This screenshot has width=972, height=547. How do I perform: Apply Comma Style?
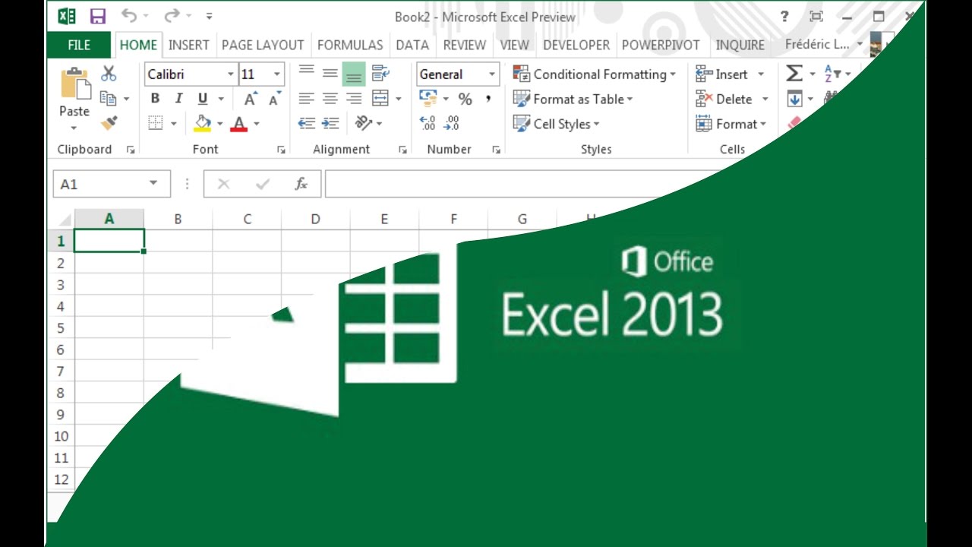pyautogui.click(x=488, y=99)
